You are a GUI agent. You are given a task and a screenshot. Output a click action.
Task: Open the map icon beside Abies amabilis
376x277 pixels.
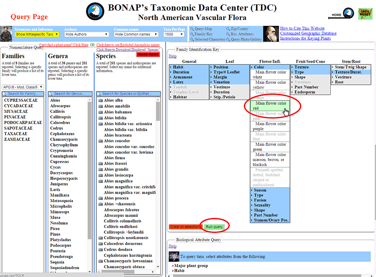(x=101, y=106)
